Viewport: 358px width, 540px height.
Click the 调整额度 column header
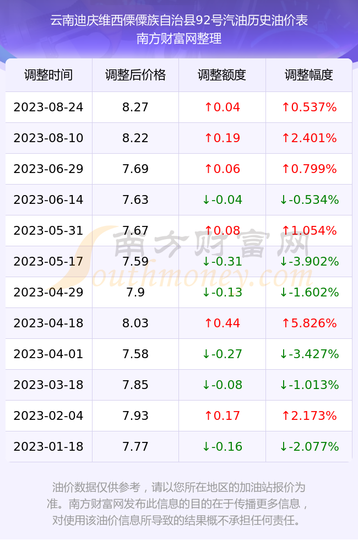click(222, 75)
